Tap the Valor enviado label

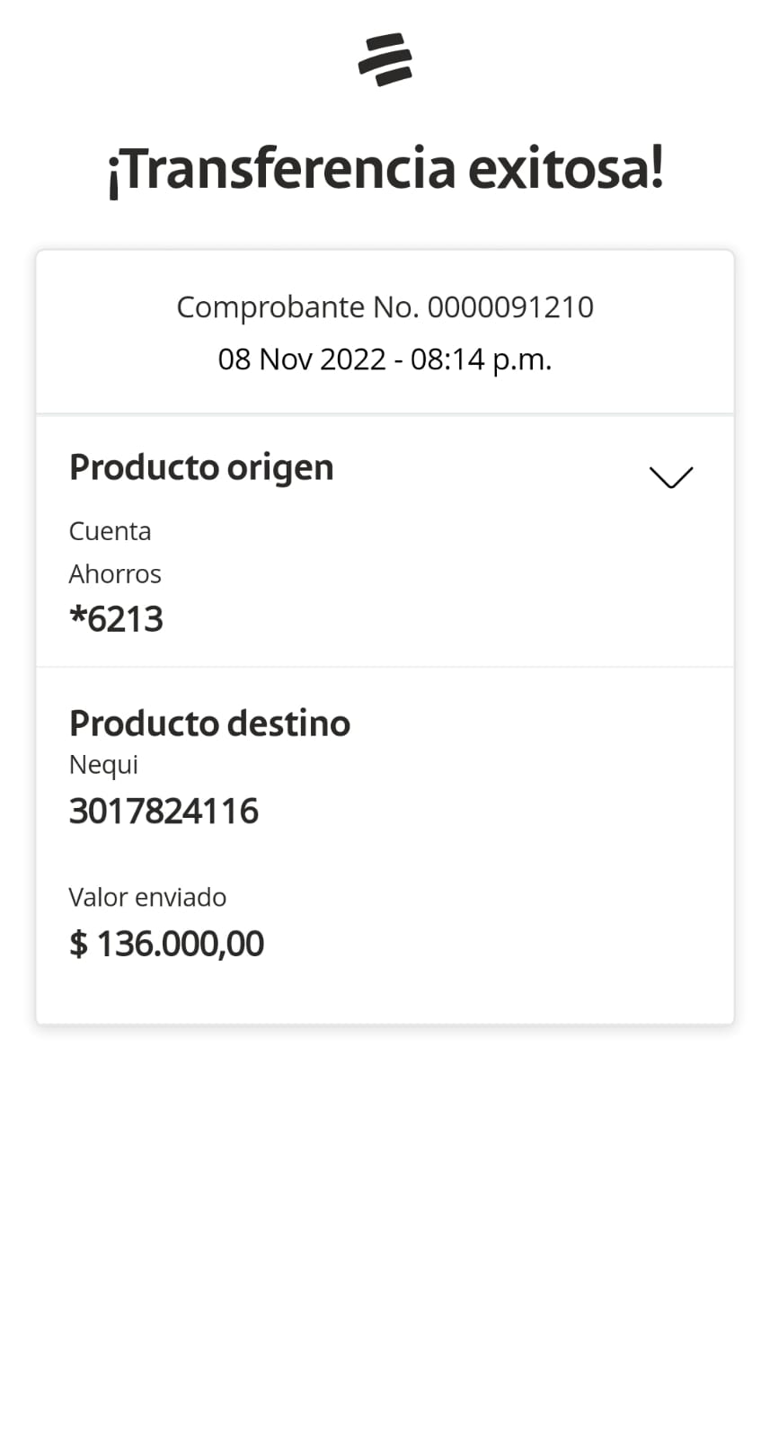click(x=147, y=897)
